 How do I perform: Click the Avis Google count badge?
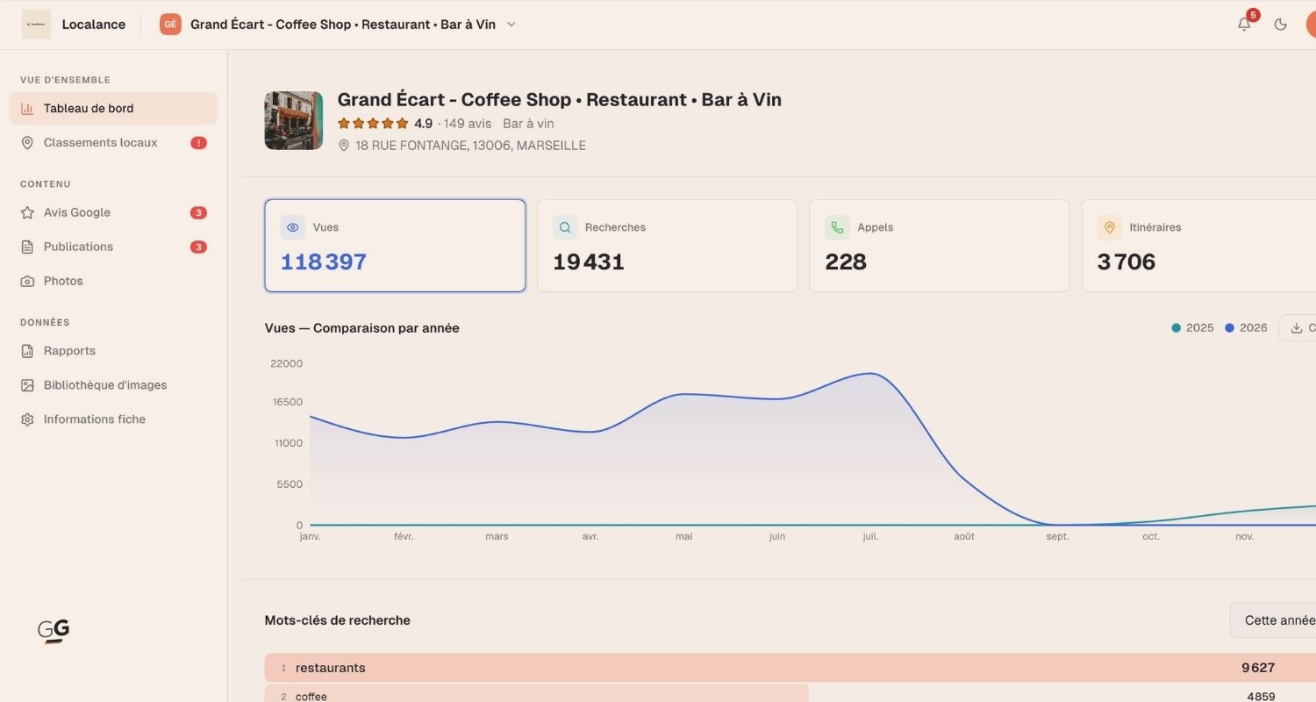[199, 212]
